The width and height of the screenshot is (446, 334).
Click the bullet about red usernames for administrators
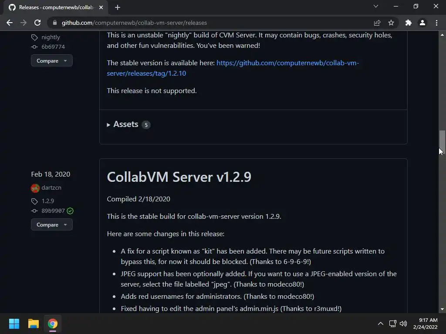coord(217,297)
